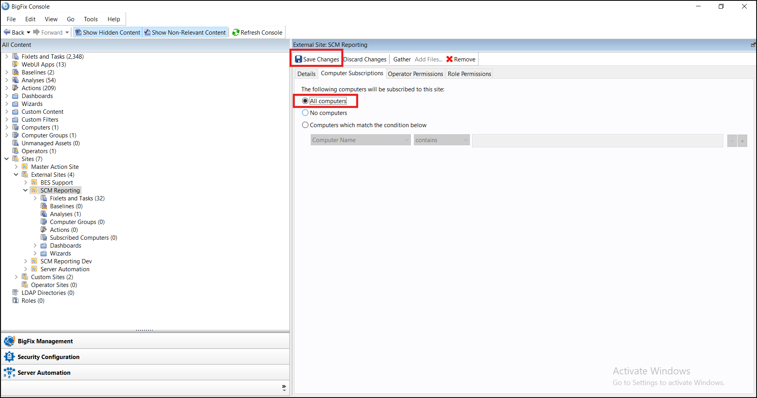
Task: Click the domain panel overflow chevron
Action: tap(284, 387)
